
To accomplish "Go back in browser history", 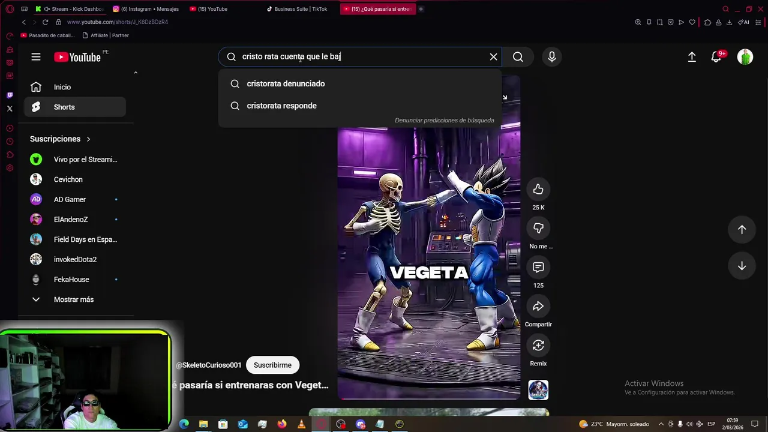I will [24, 22].
